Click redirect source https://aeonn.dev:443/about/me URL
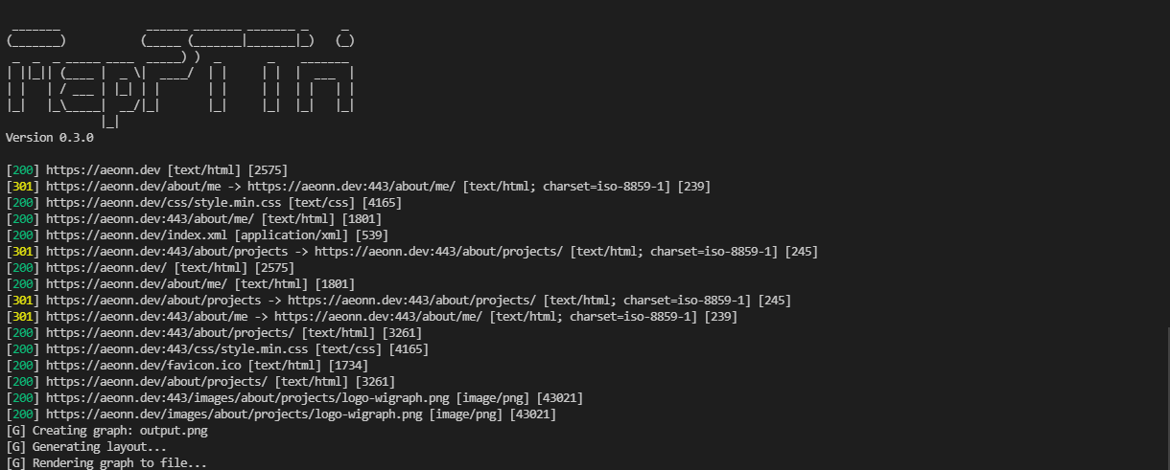The image size is (1170, 470). pyautogui.click(x=147, y=317)
